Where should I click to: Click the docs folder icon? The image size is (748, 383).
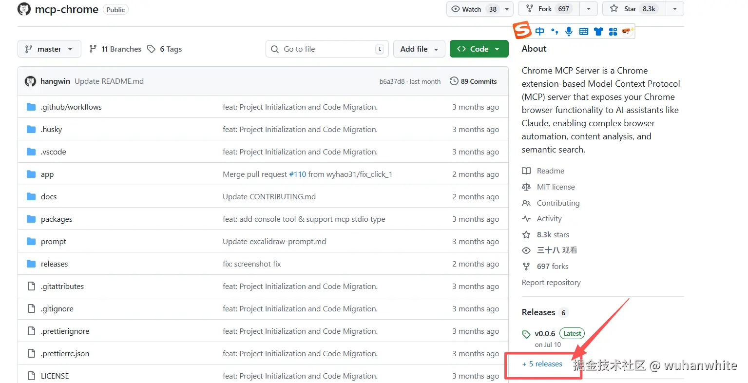pyautogui.click(x=31, y=196)
